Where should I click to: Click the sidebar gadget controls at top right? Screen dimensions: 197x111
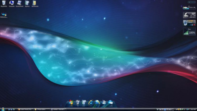coord(192,2)
